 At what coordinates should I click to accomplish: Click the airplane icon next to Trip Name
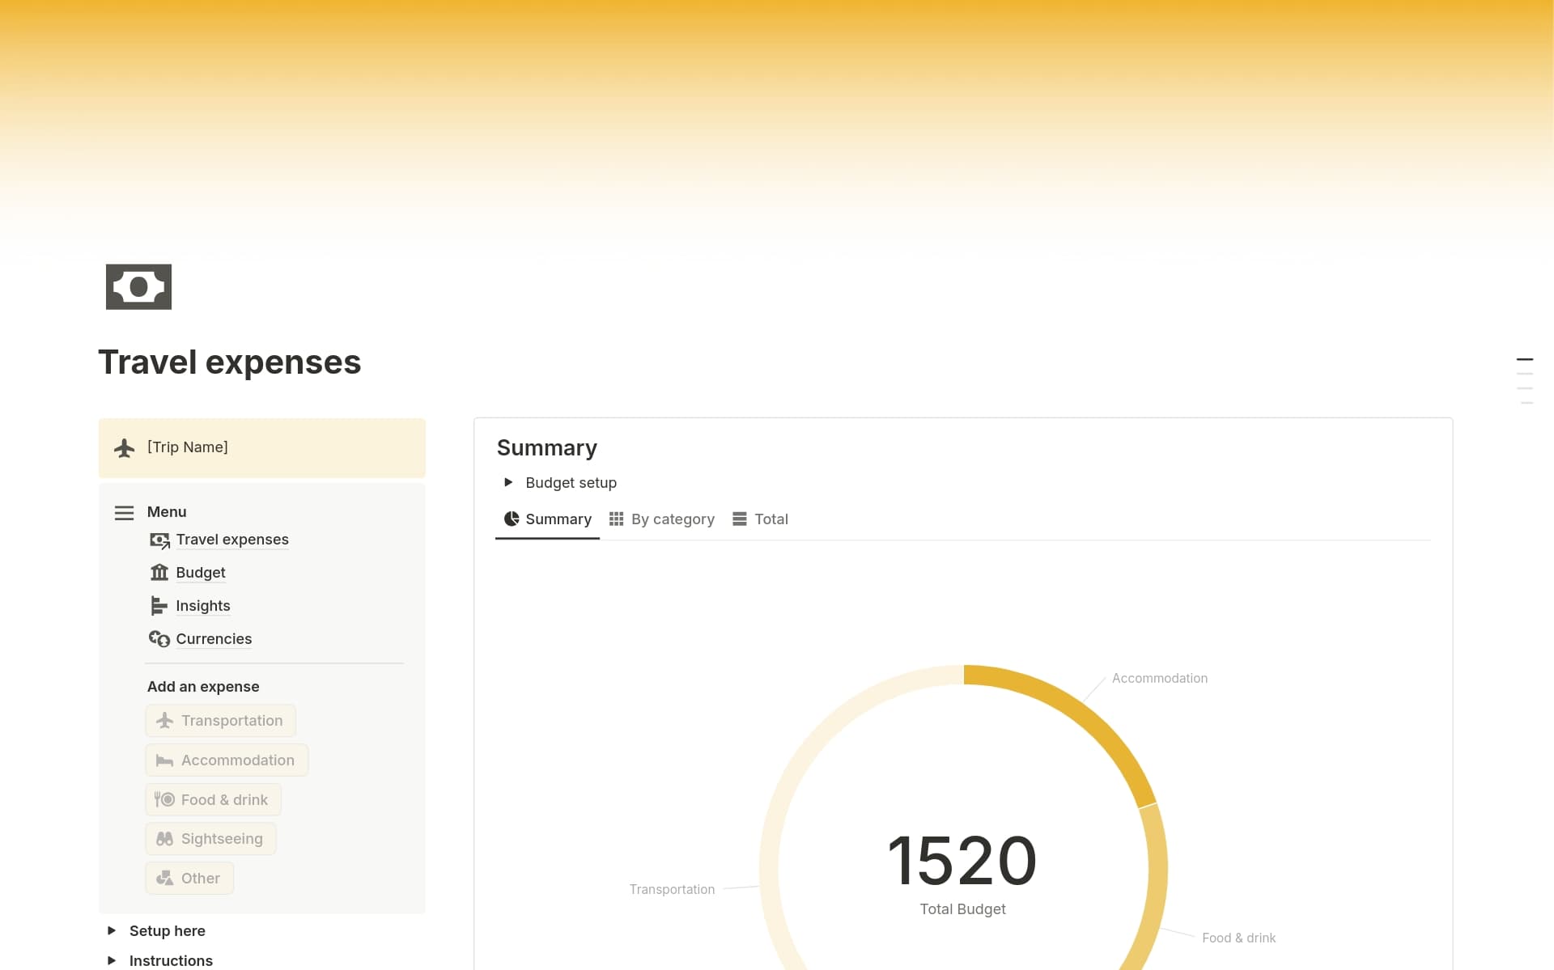coord(125,447)
